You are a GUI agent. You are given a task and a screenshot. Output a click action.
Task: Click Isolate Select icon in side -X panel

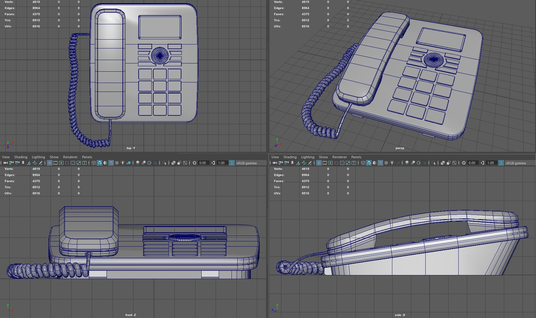(433, 163)
